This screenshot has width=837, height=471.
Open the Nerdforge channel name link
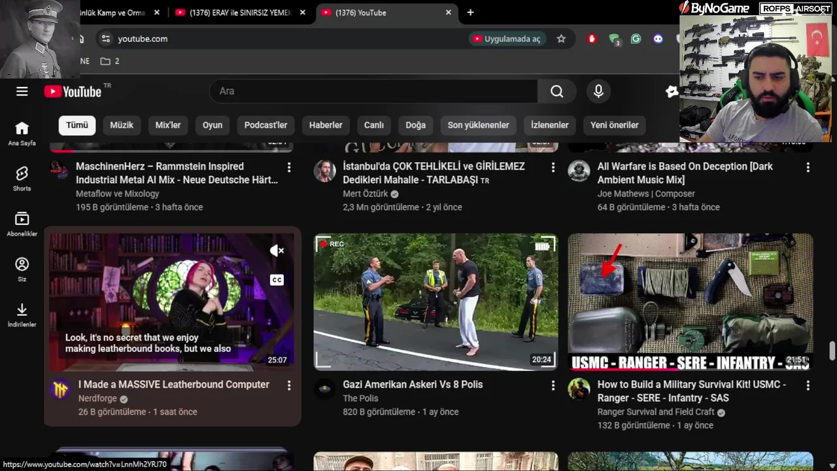(x=97, y=398)
